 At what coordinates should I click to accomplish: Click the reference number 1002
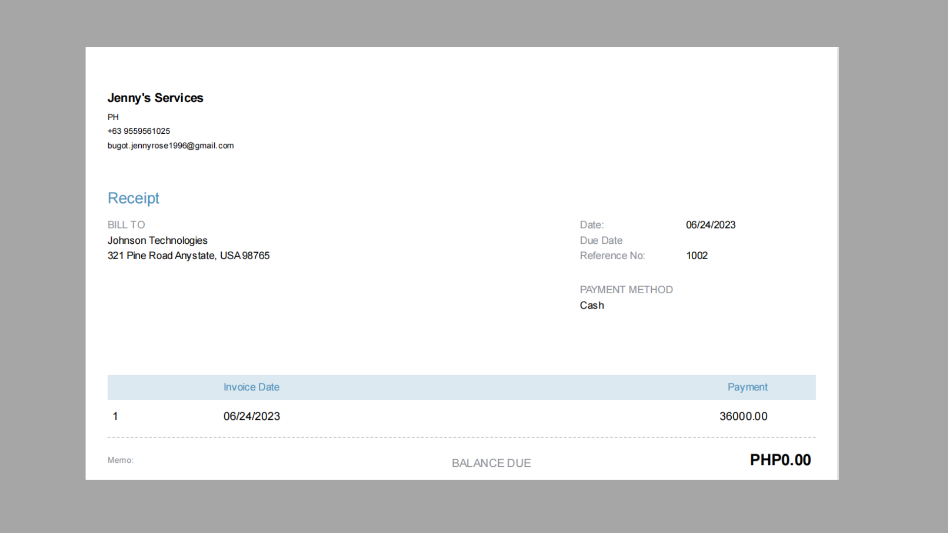point(696,256)
